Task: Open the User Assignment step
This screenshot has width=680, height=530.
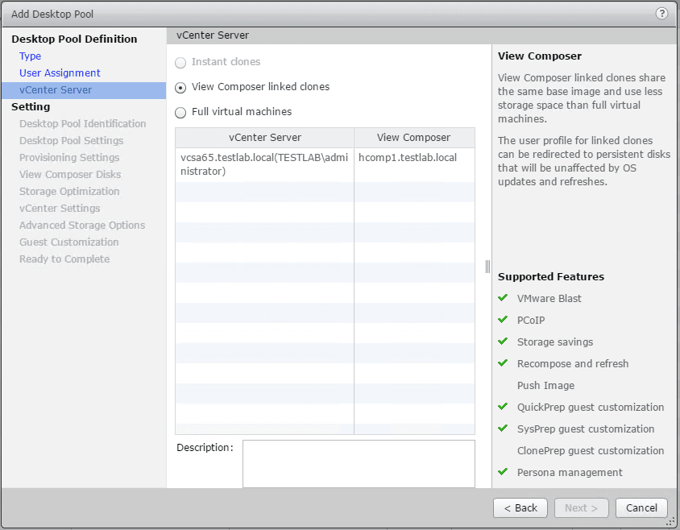Action: pyautogui.click(x=60, y=73)
